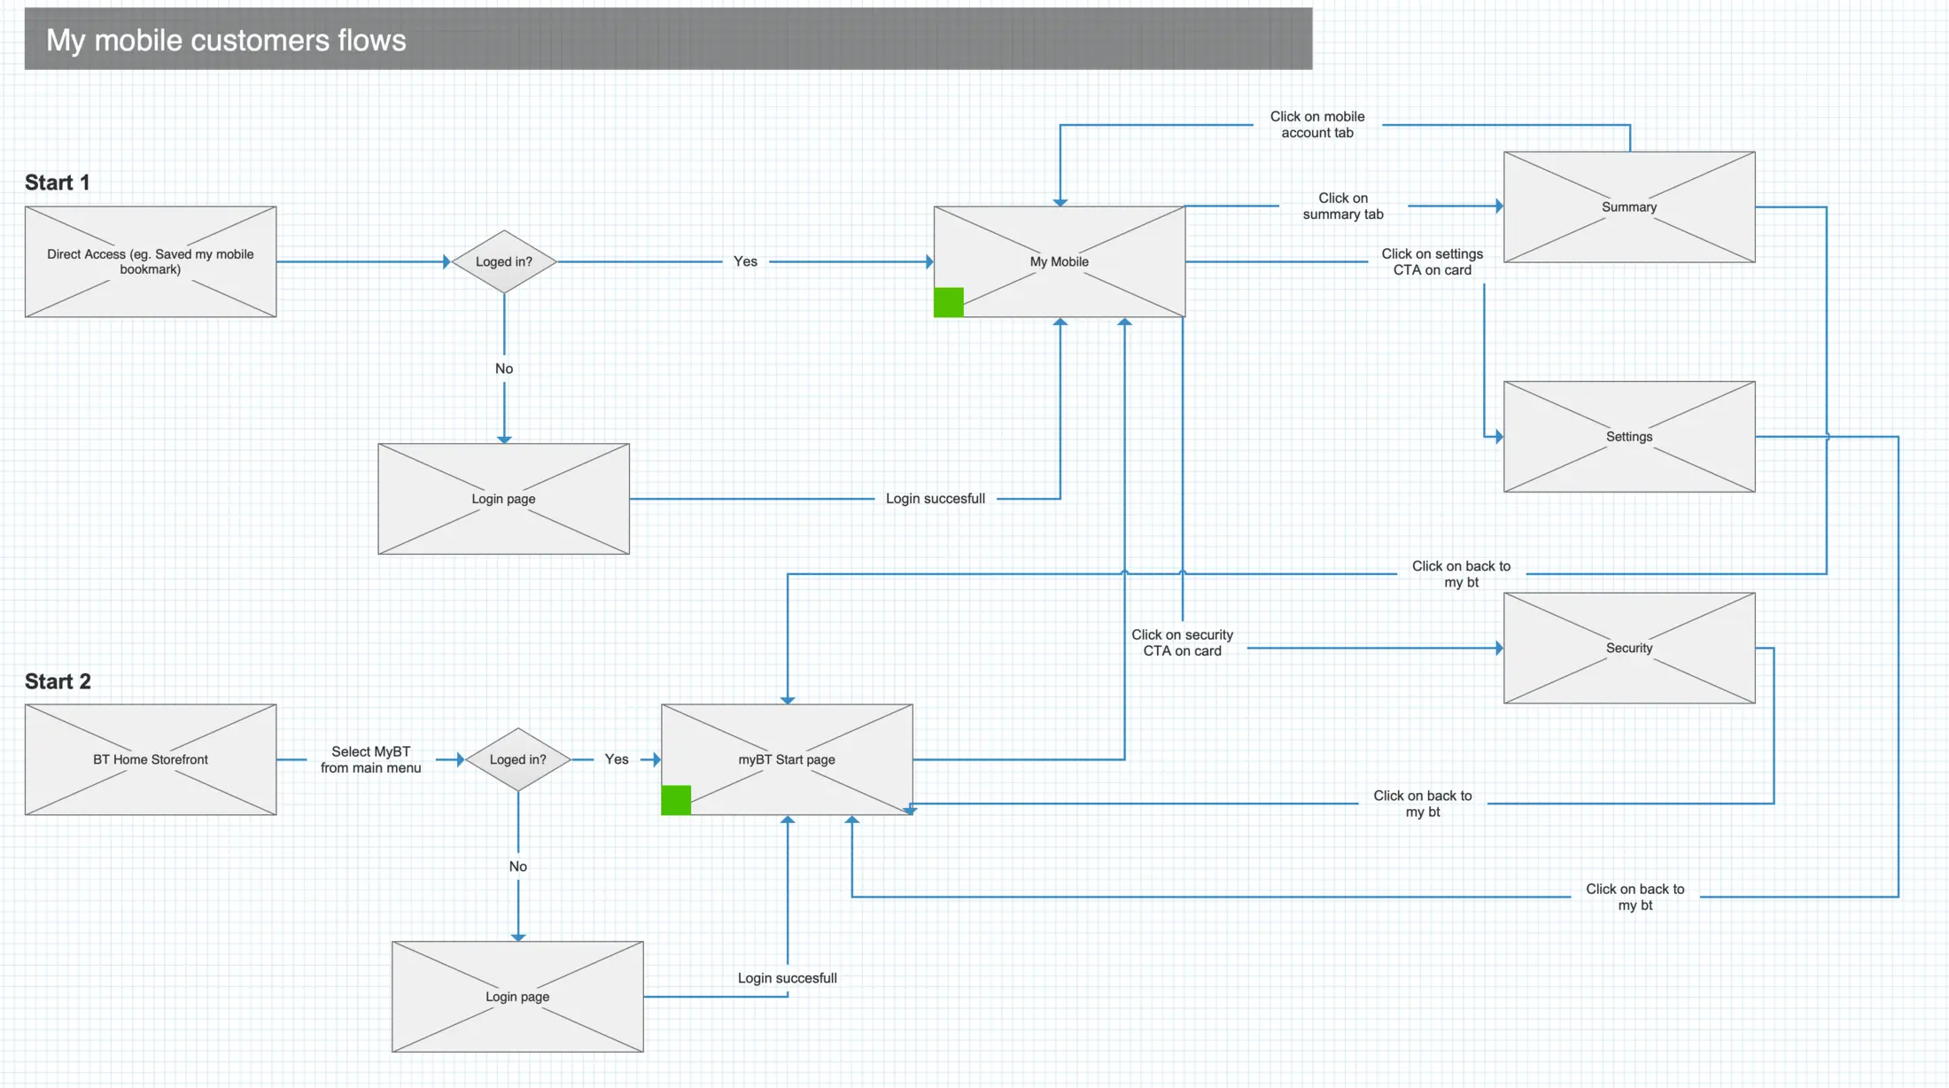Select the Summary wireframe box
The image size is (1949, 1088).
coord(1629,206)
